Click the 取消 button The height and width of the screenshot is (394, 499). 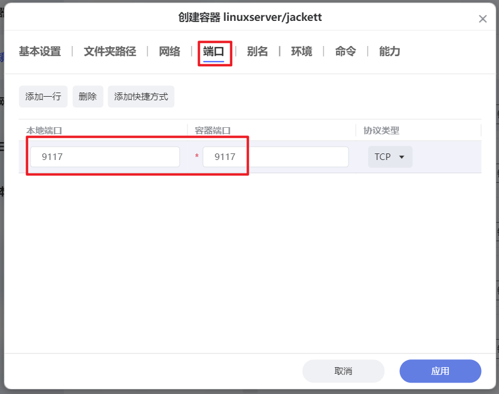(x=343, y=371)
